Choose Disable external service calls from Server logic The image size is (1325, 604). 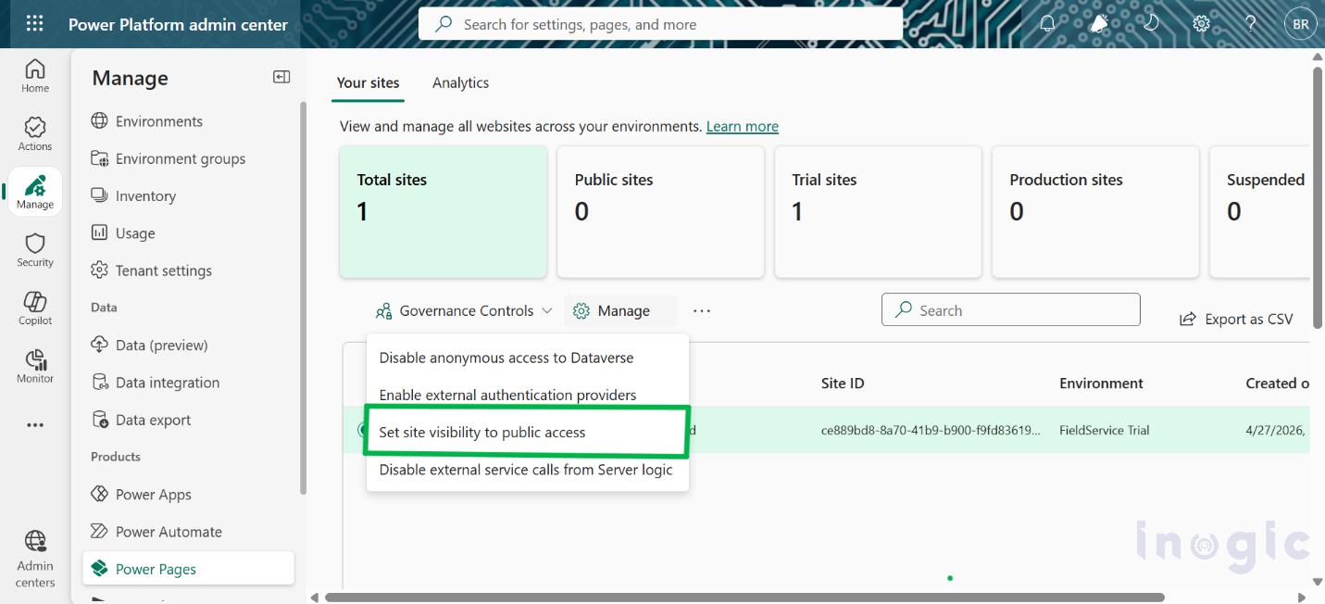pos(528,469)
